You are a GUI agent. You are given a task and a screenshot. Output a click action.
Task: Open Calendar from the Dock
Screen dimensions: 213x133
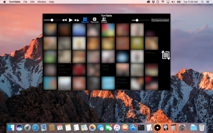pos(60,128)
